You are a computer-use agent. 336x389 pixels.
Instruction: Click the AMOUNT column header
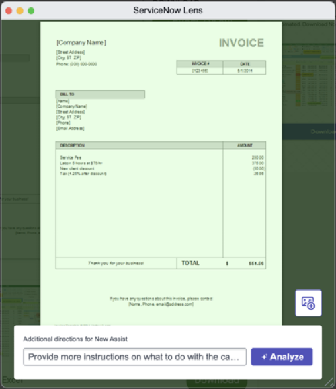tap(245, 145)
